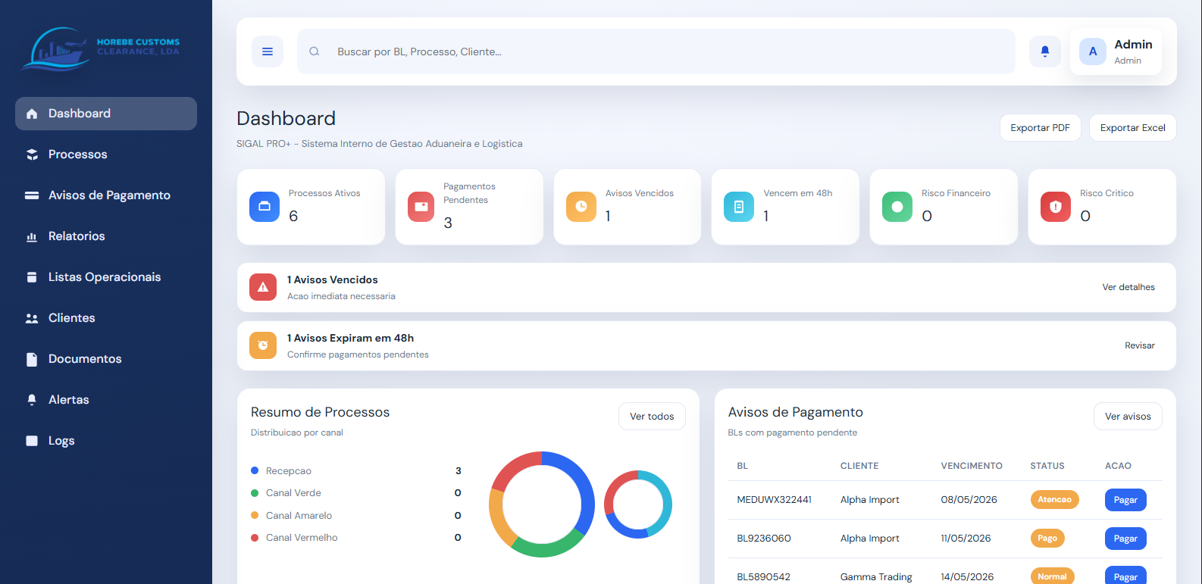Click the hamburger menu toggle icon
Image resolution: width=1202 pixels, height=584 pixels.
(268, 52)
